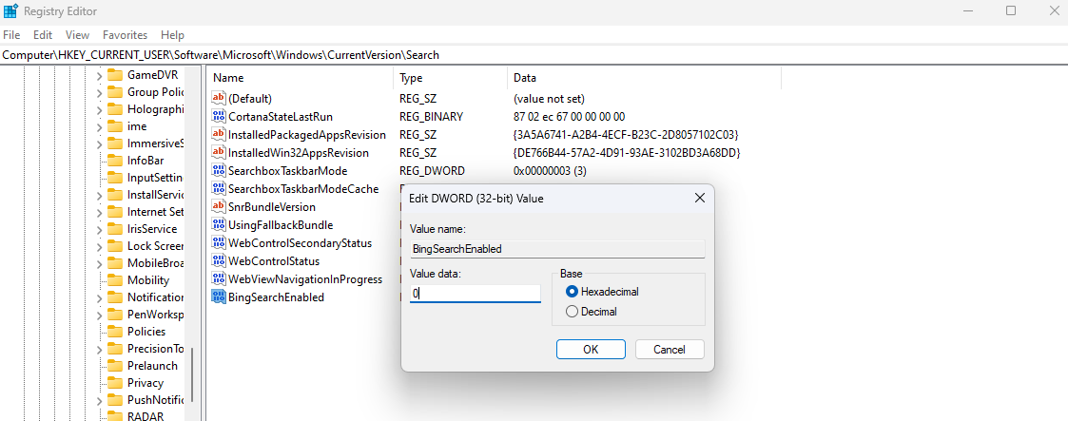Expand the GameDVR tree node

pos(100,75)
